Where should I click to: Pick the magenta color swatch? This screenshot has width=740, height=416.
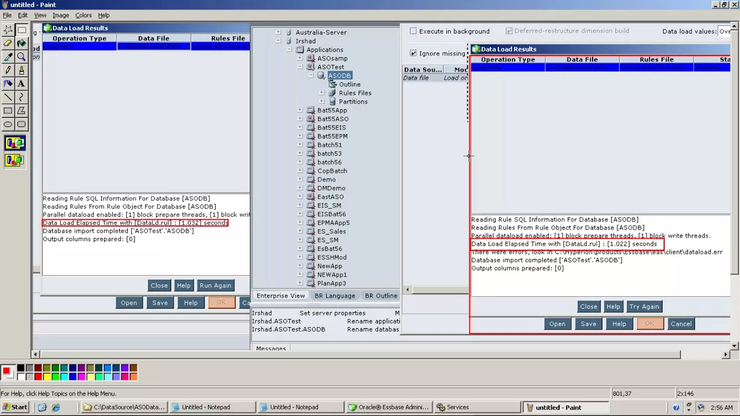tap(82, 377)
